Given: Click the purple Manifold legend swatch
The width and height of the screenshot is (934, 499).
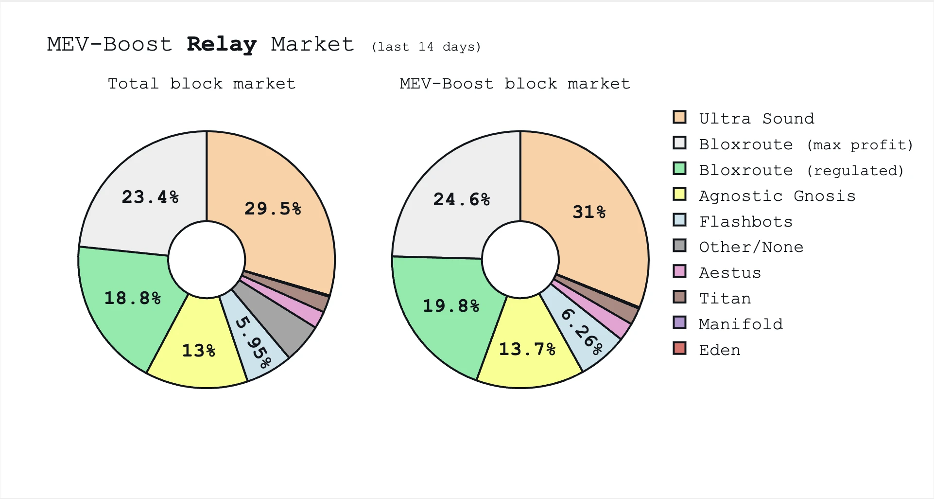Looking at the screenshot, I should point(679,323).
